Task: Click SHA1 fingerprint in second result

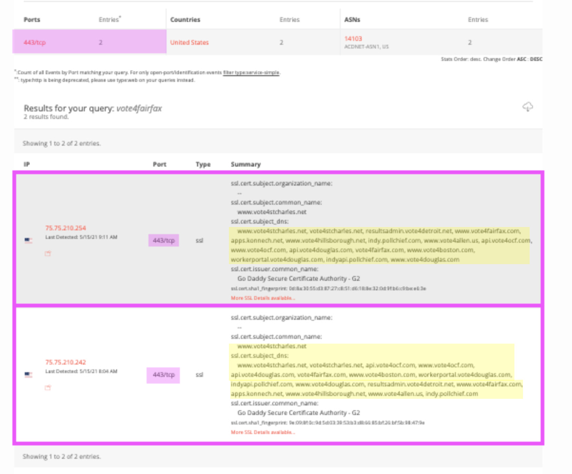Action: [327, 423]
